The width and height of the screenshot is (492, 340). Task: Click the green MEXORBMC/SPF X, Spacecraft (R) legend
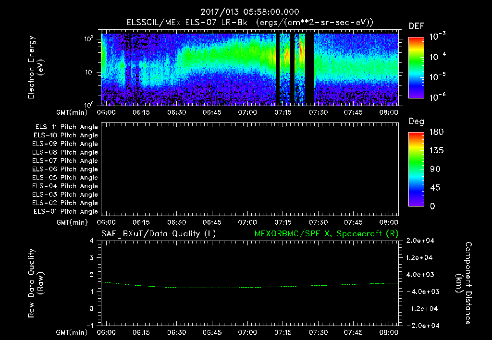pos(326,234)
